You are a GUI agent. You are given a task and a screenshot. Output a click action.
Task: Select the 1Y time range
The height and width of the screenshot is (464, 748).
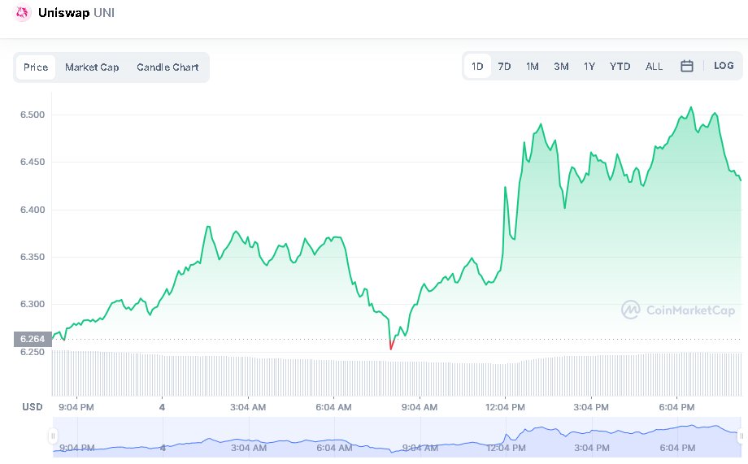coord(589,67)
